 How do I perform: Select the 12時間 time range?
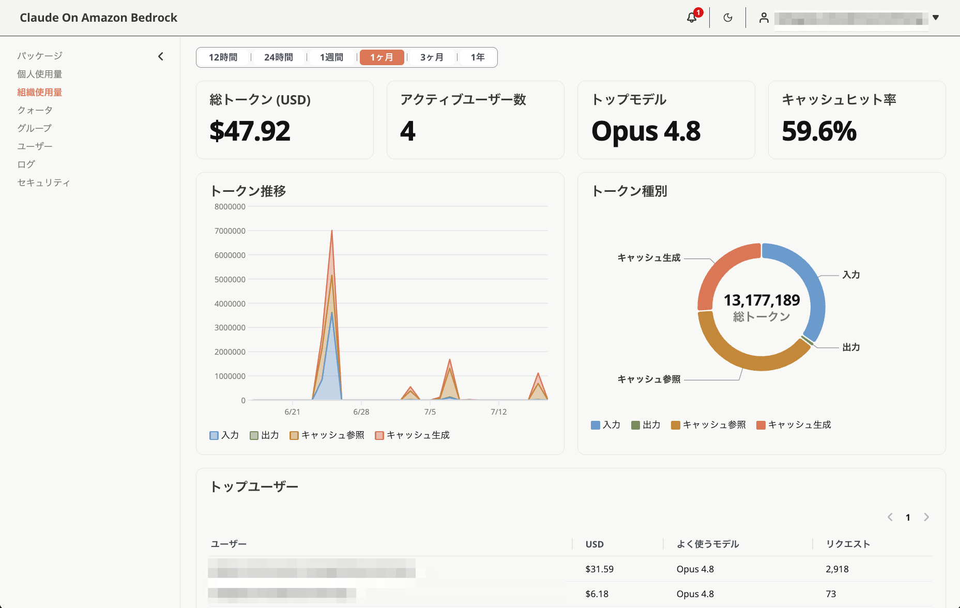tap(223, 57)
